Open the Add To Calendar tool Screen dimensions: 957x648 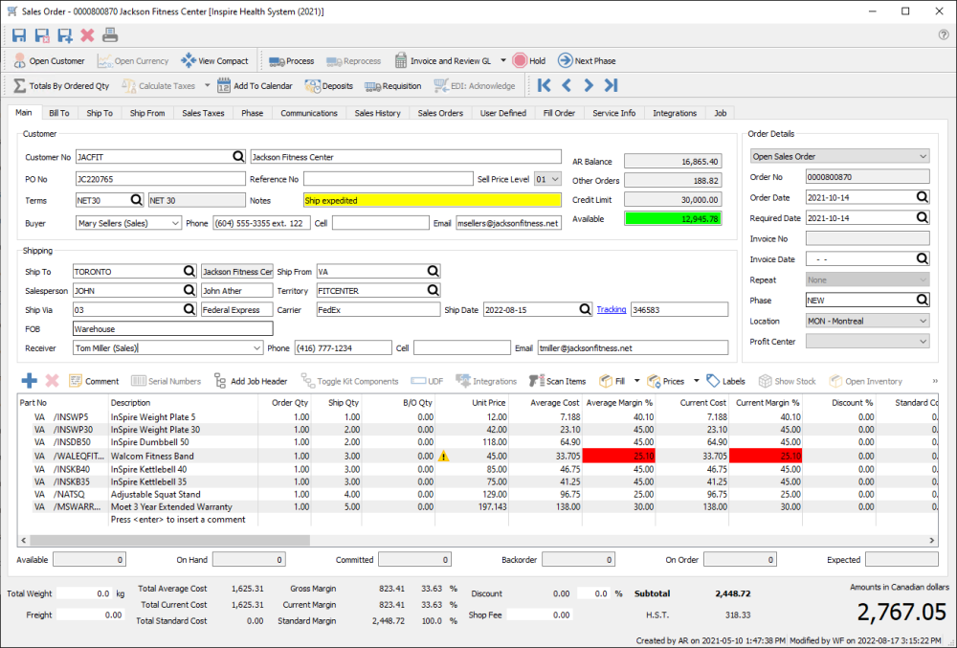pos(254,86)
